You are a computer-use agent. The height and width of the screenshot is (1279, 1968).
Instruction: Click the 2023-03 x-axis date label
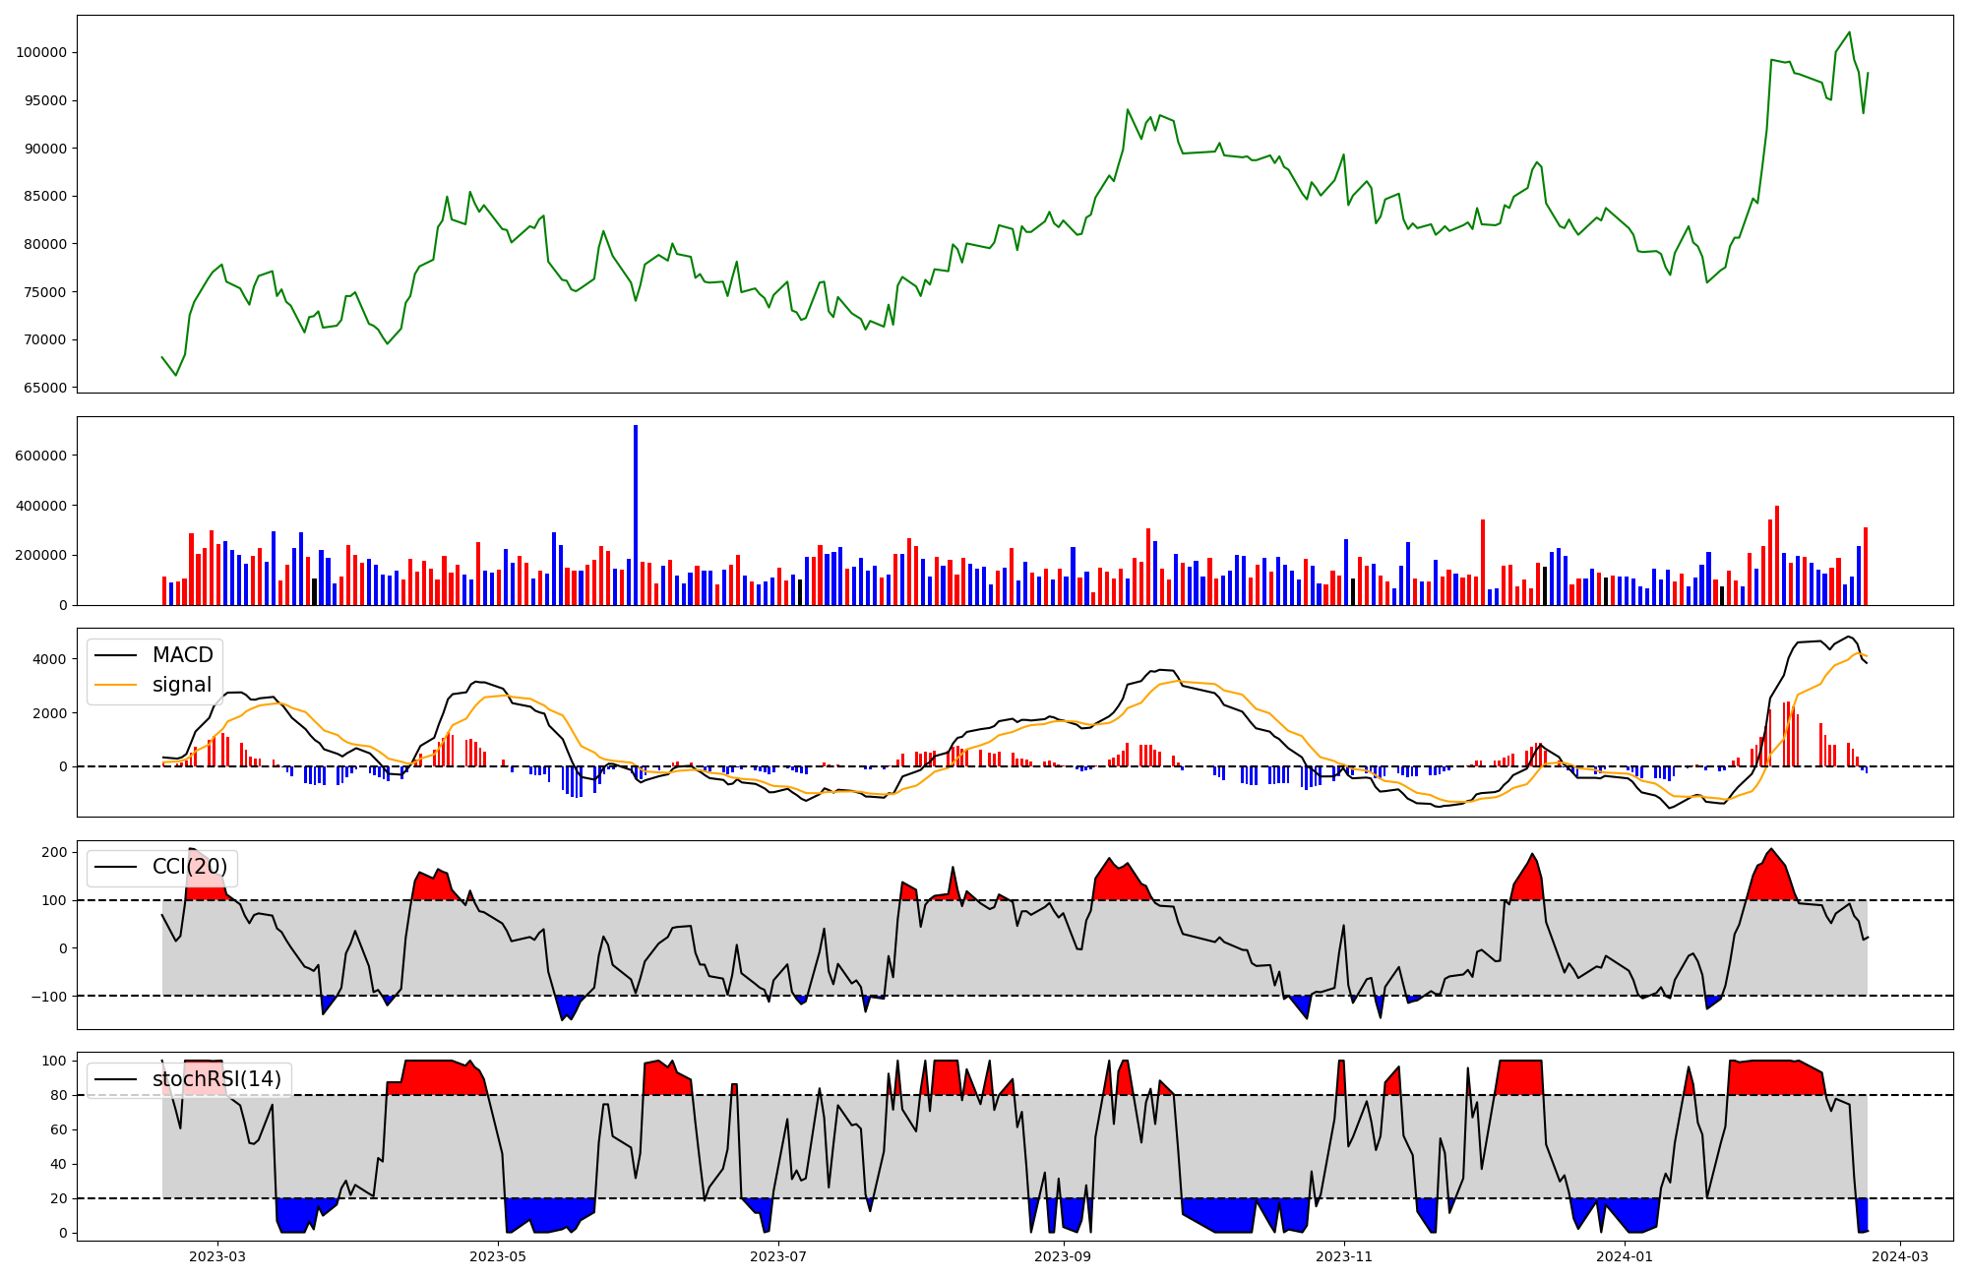pyautogui.click(x=217, y=1256)
